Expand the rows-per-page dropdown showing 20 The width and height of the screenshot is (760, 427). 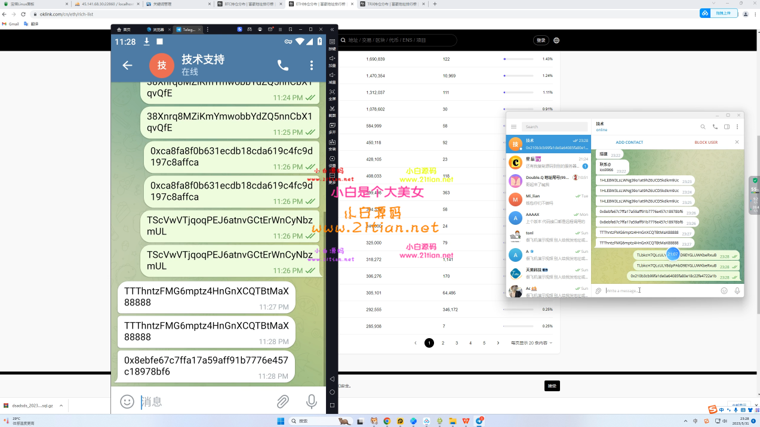tap(531, 343)
